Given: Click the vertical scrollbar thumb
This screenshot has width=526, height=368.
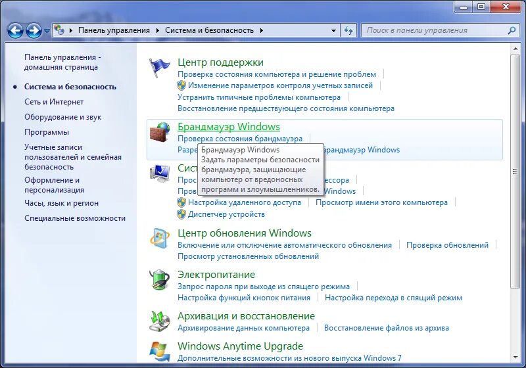Looking at the screenshot, I should (x=515, y=172).
